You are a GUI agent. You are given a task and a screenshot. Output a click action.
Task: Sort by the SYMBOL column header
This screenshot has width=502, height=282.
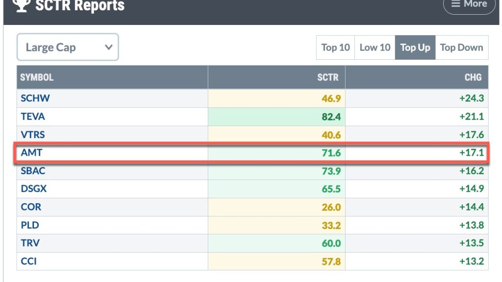[37, 77]
